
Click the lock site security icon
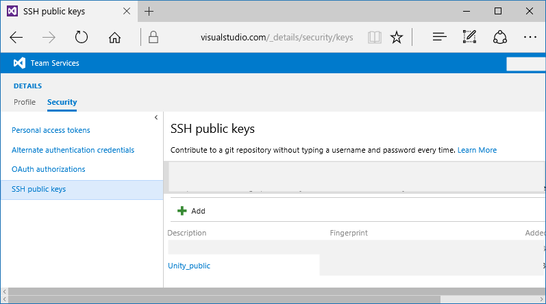click(153, 37)
